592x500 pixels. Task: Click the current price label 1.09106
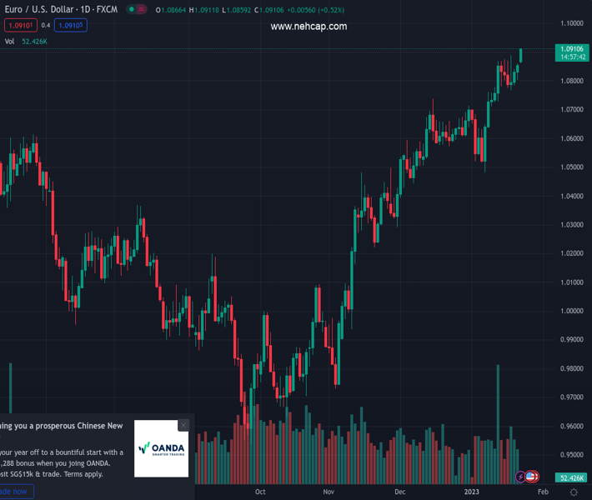[571, 49]
